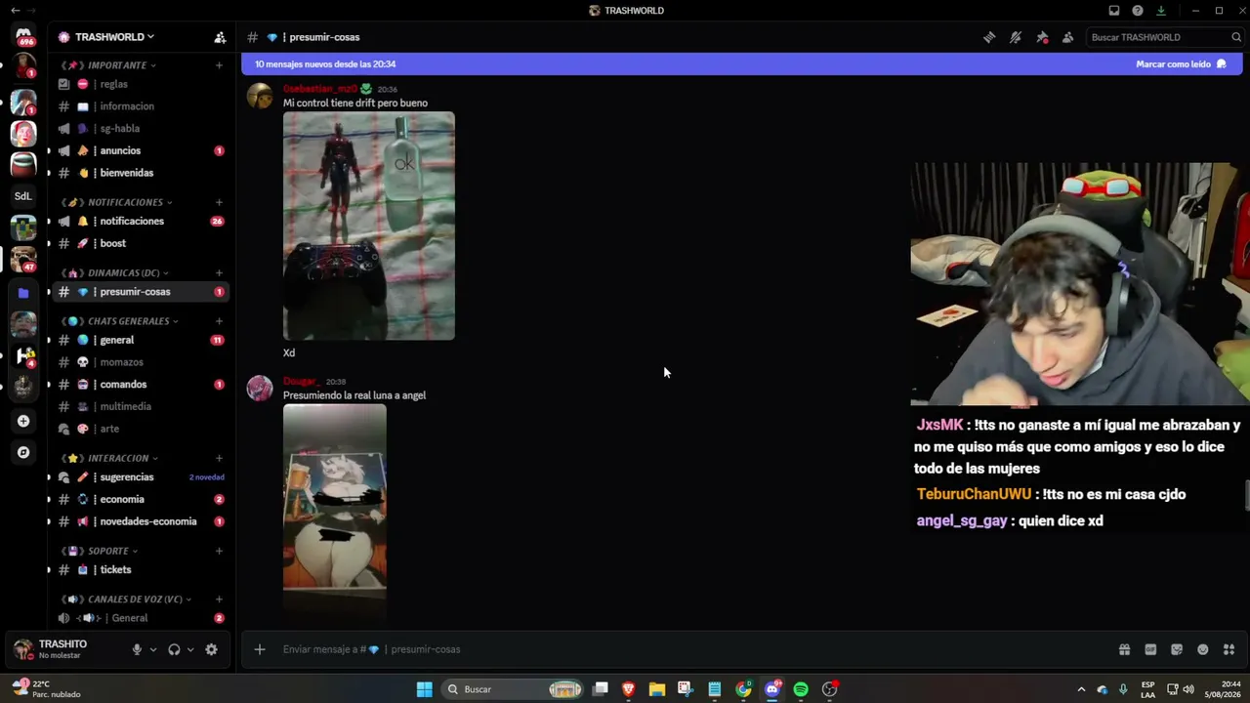
Task: Mute microphone in user panel
Action: click(x=137, y=649)
